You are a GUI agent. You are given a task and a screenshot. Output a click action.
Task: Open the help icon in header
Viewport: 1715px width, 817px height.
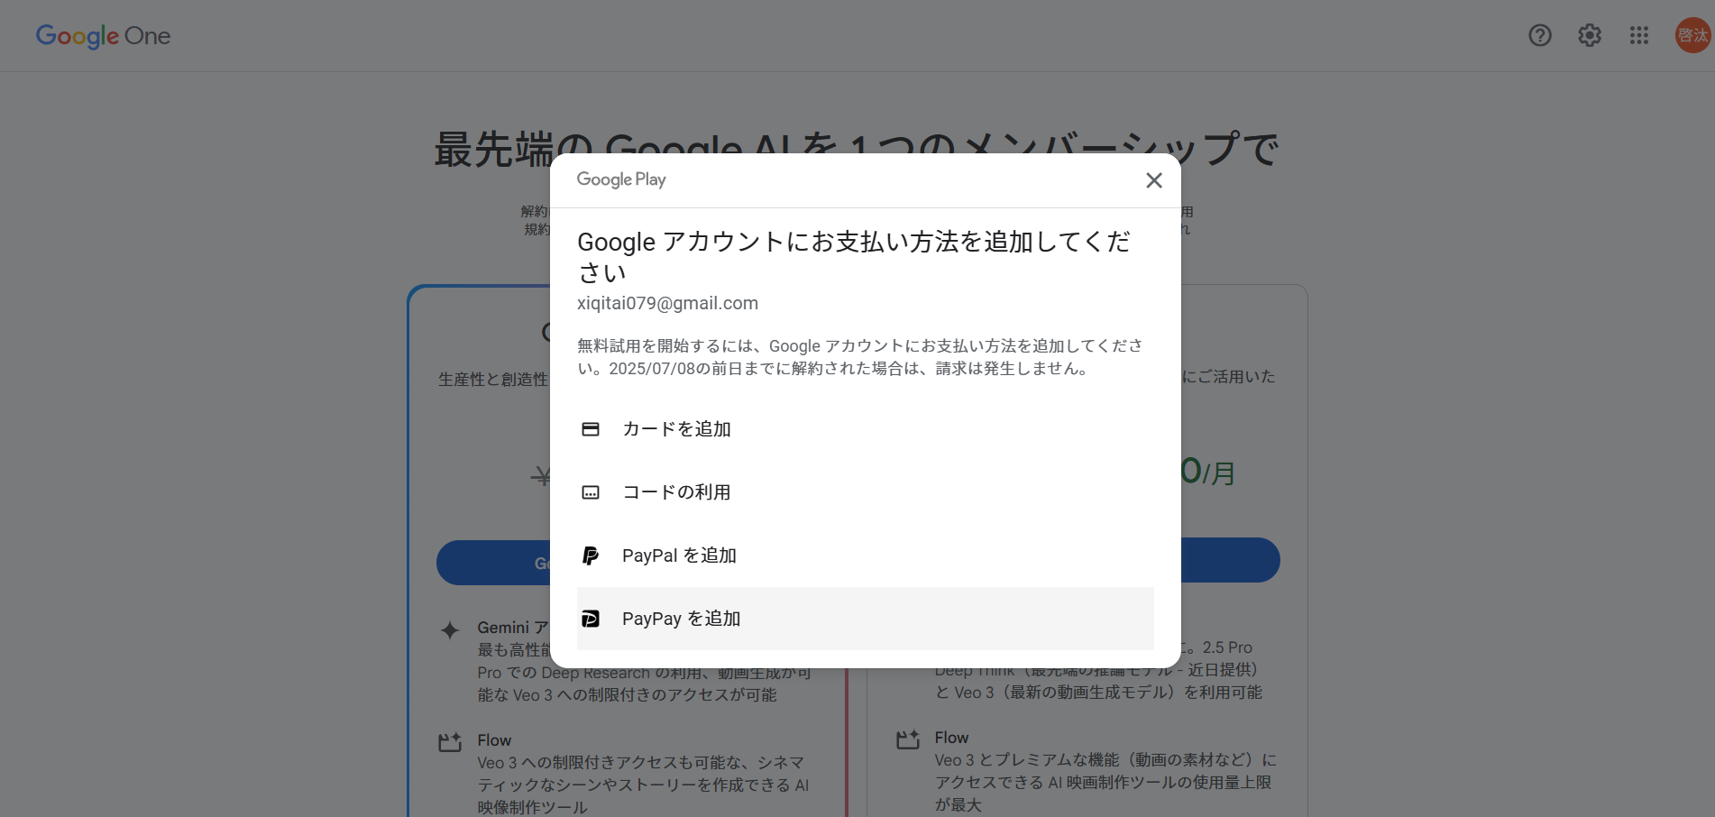pyautogui.click(x=1540, y=35)
